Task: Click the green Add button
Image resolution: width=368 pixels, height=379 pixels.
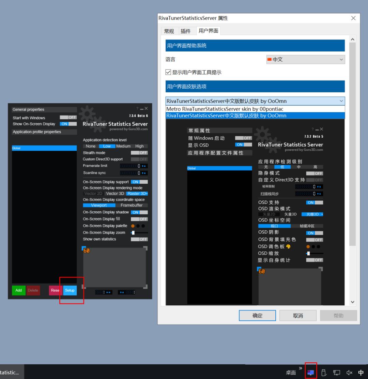Action: (x=18, y=290)
